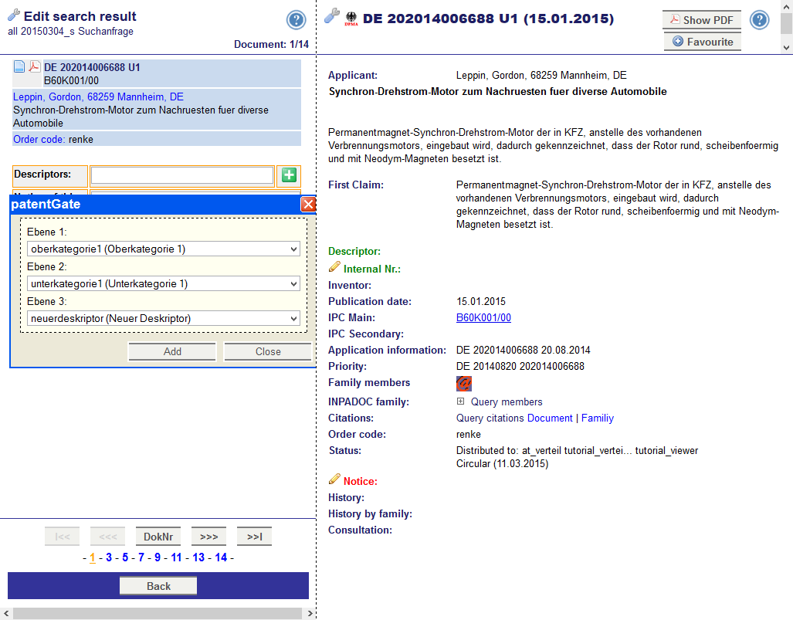Click publication date 15.01.2015 value
The height and width of the screenshot is (620, 793).
click(481, 301)
